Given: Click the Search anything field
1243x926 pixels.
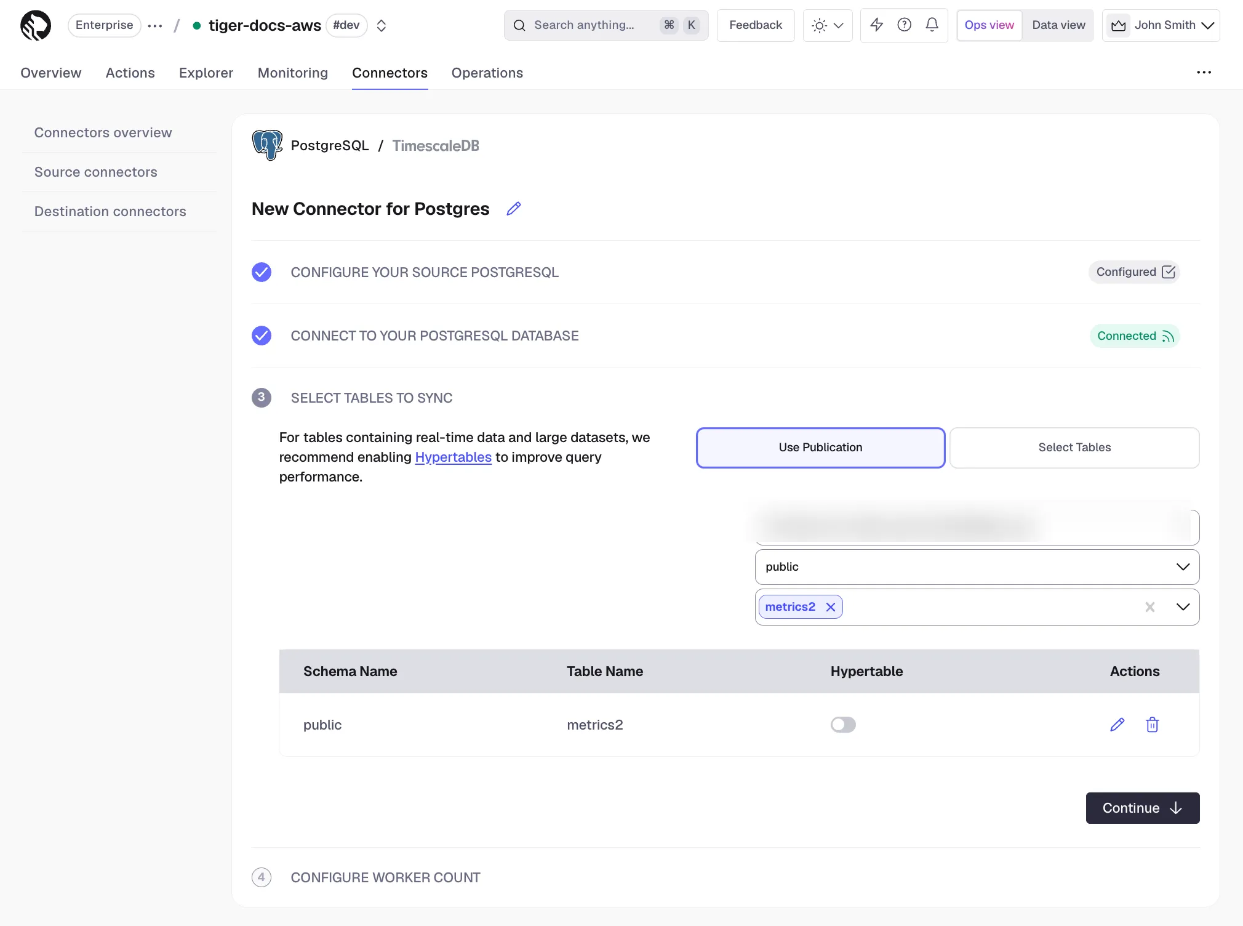Looking at the screenshot, I should pos(606,25).
